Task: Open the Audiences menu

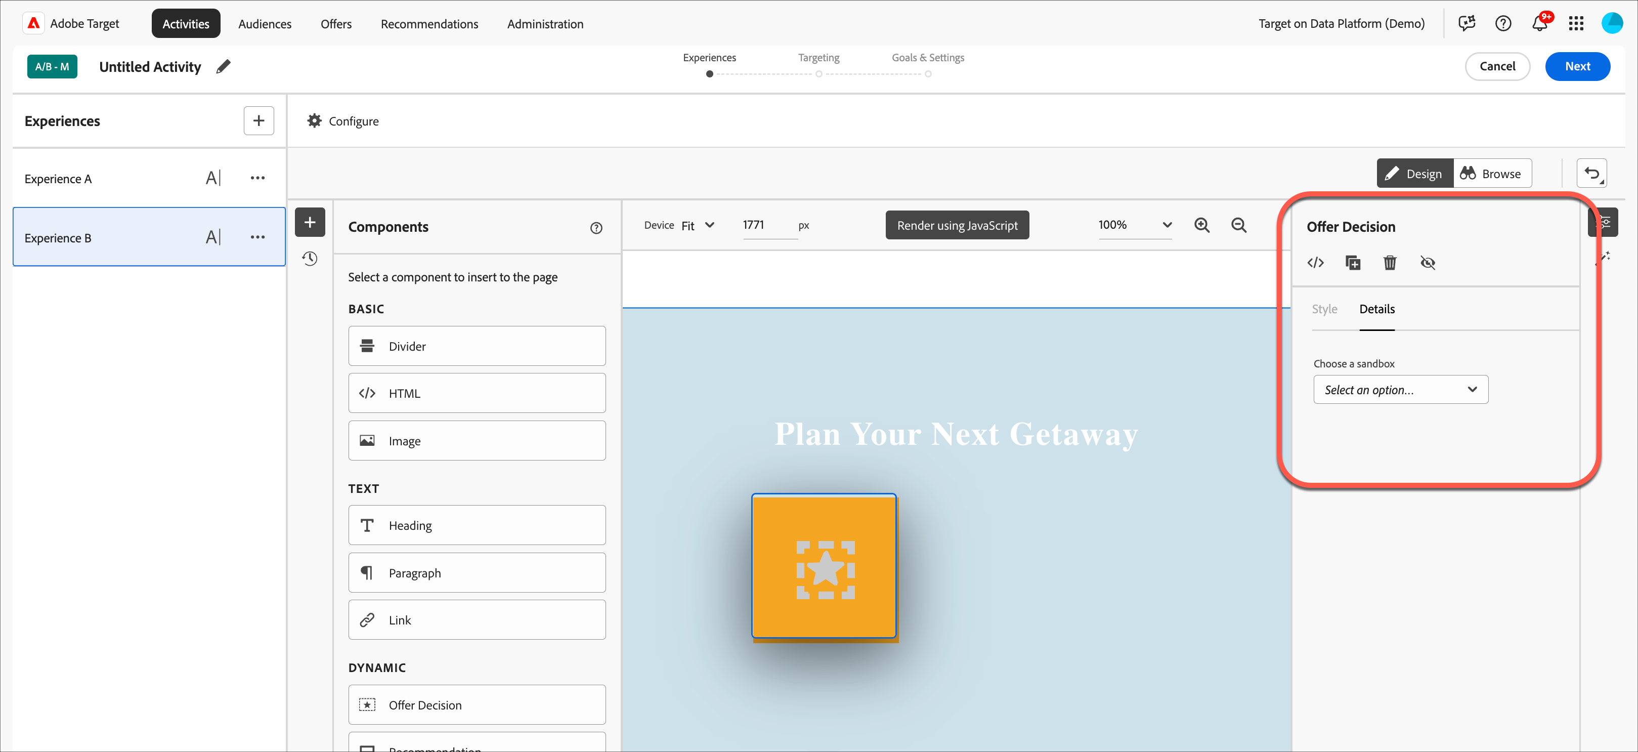Action: coord(265,24)
